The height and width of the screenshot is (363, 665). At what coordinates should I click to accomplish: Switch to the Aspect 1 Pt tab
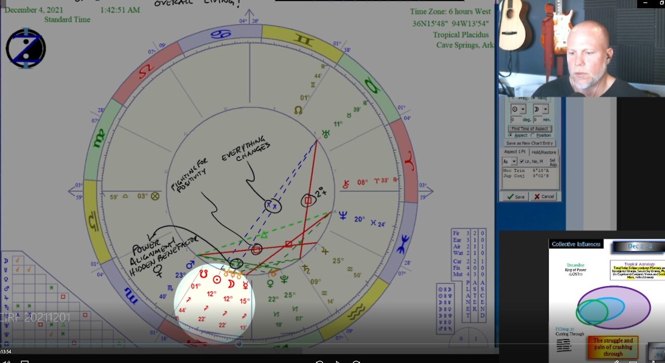click(515, 152)
